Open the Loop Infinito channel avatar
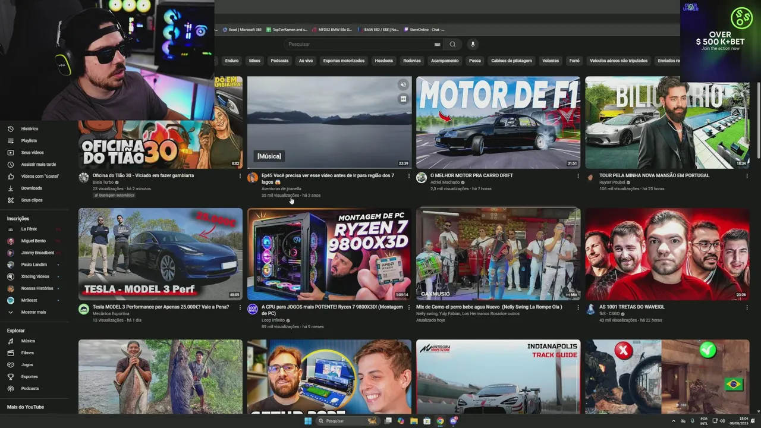 [x=253, y=309]
